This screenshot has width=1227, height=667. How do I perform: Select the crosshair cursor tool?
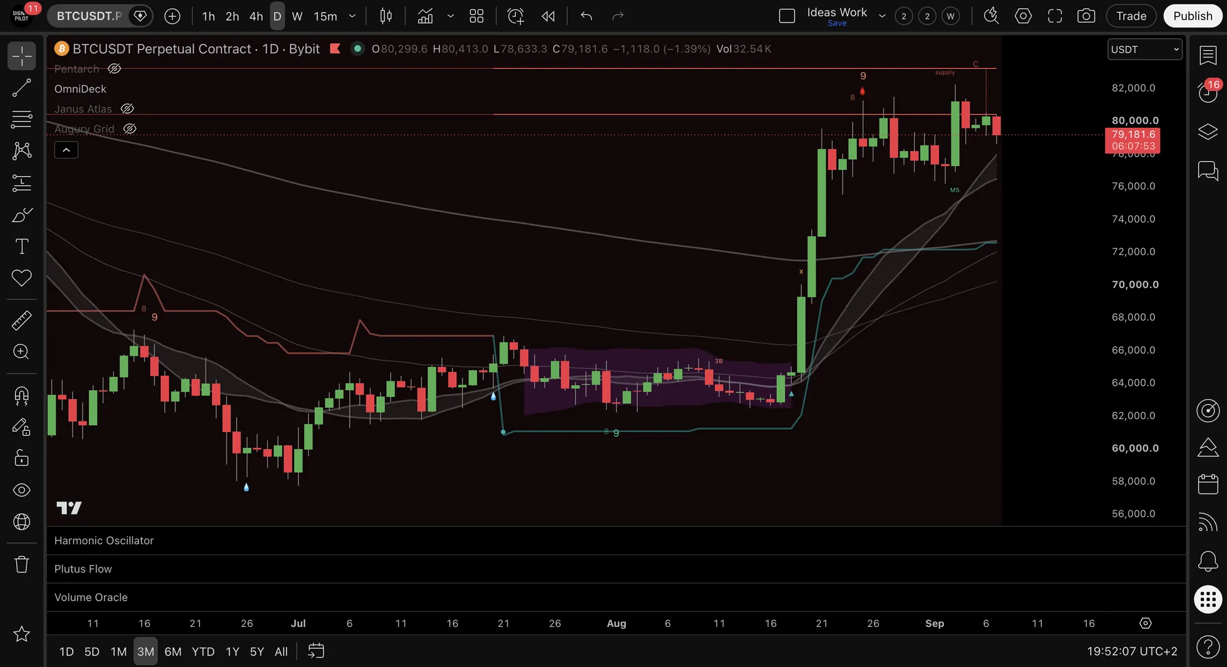22,56
